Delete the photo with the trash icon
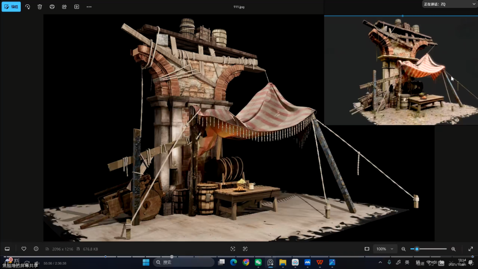The width and height of the screenshot is (478, 269). tap(40, 7)
